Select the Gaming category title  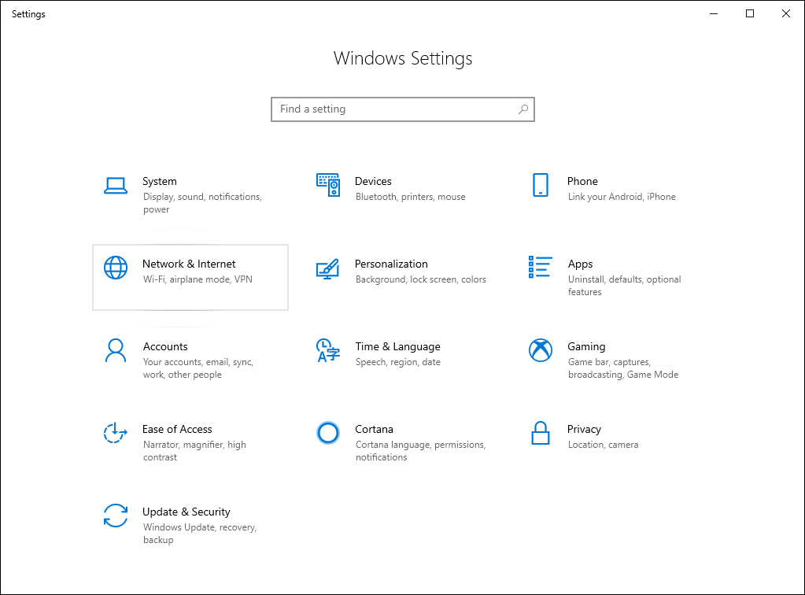[x=586, y=346]
